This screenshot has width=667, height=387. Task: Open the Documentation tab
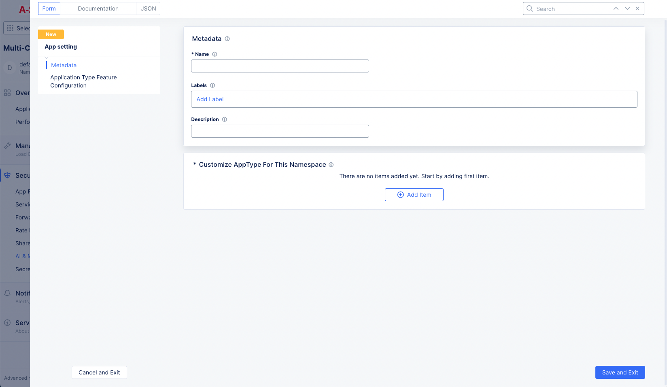98,8
